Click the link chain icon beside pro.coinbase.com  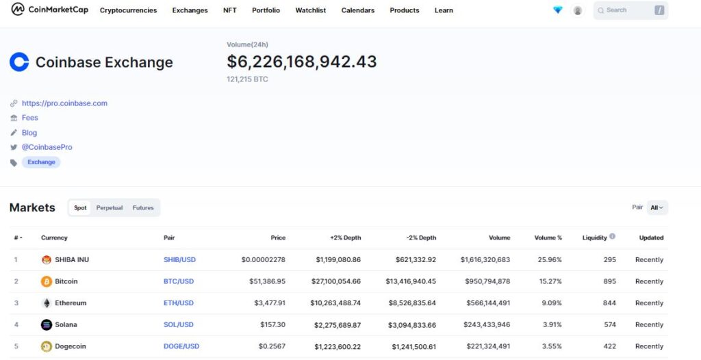point(14,103)
